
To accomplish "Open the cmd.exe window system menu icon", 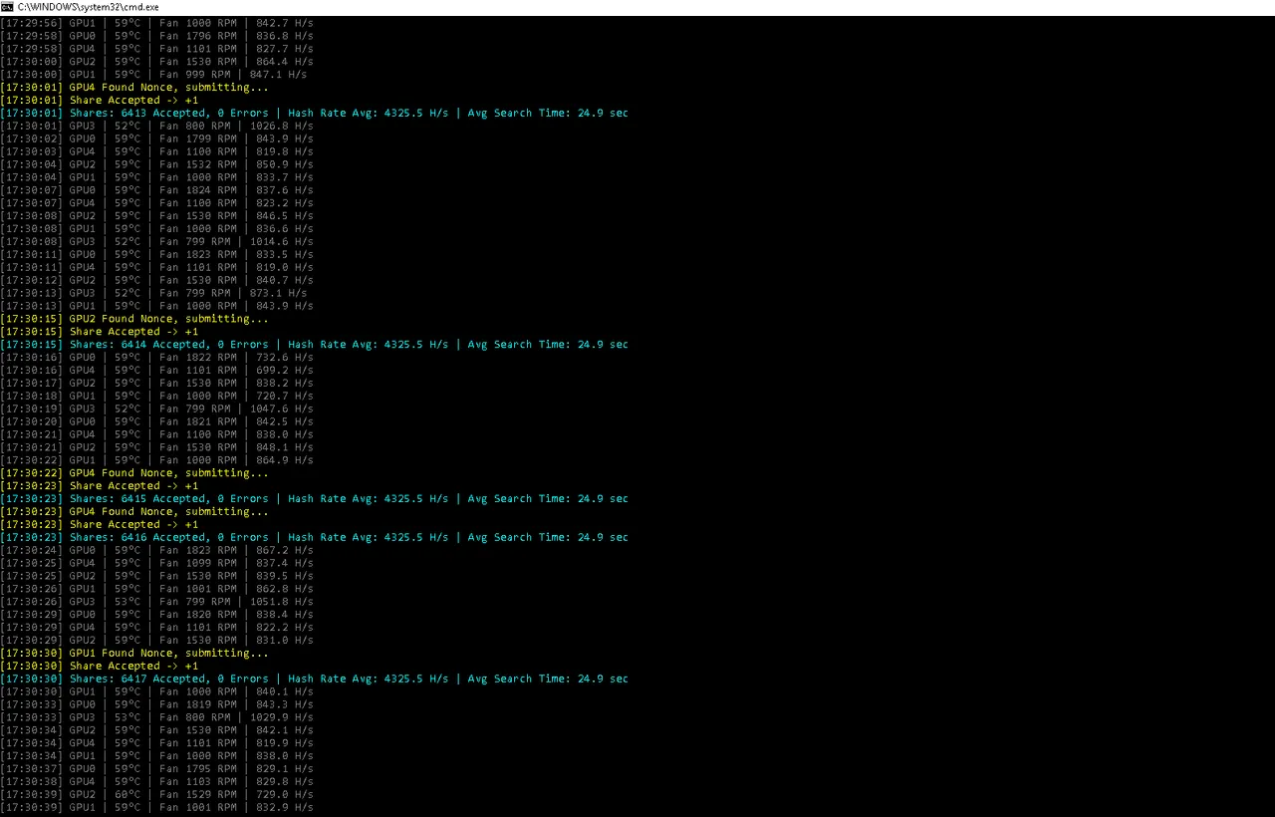I will (x=7, y=7).
